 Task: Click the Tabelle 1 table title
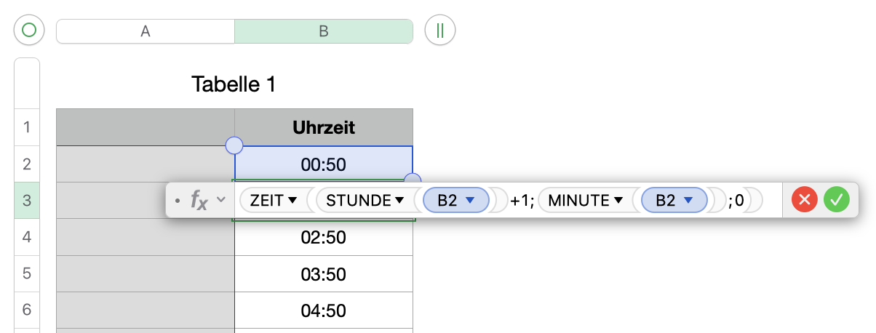234,84
